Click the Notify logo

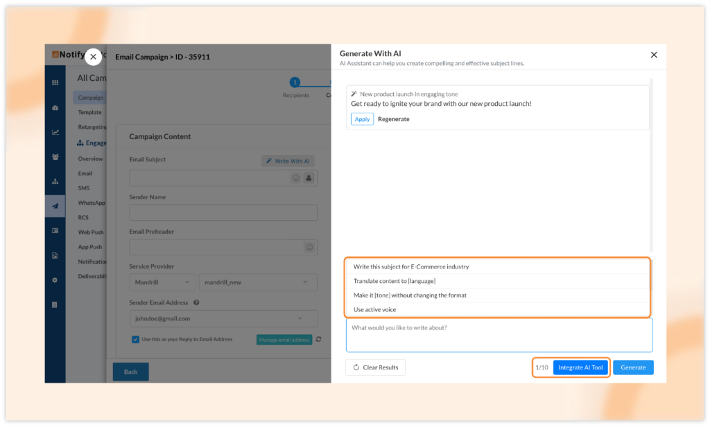pyautogui.click(x=68, y=55)
